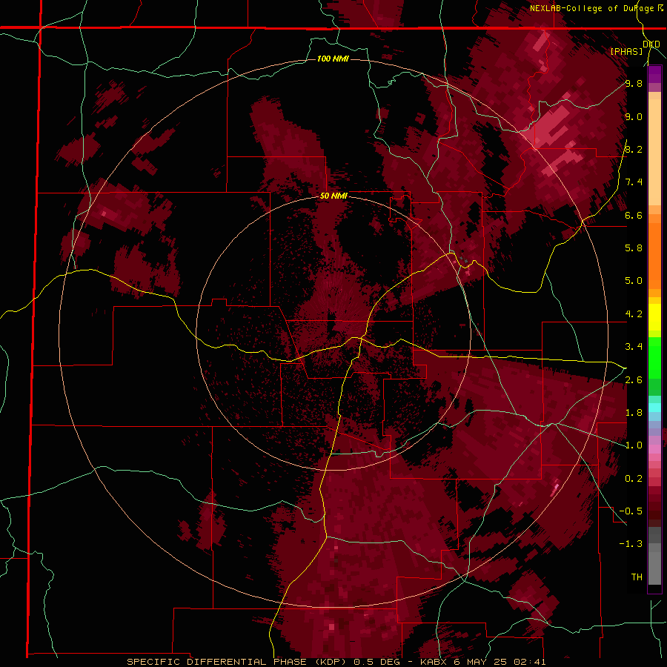This screenshot has height=667, width=667.
Task: Click the 4.2 value on the color scale
Action: [x=634, y=314]
